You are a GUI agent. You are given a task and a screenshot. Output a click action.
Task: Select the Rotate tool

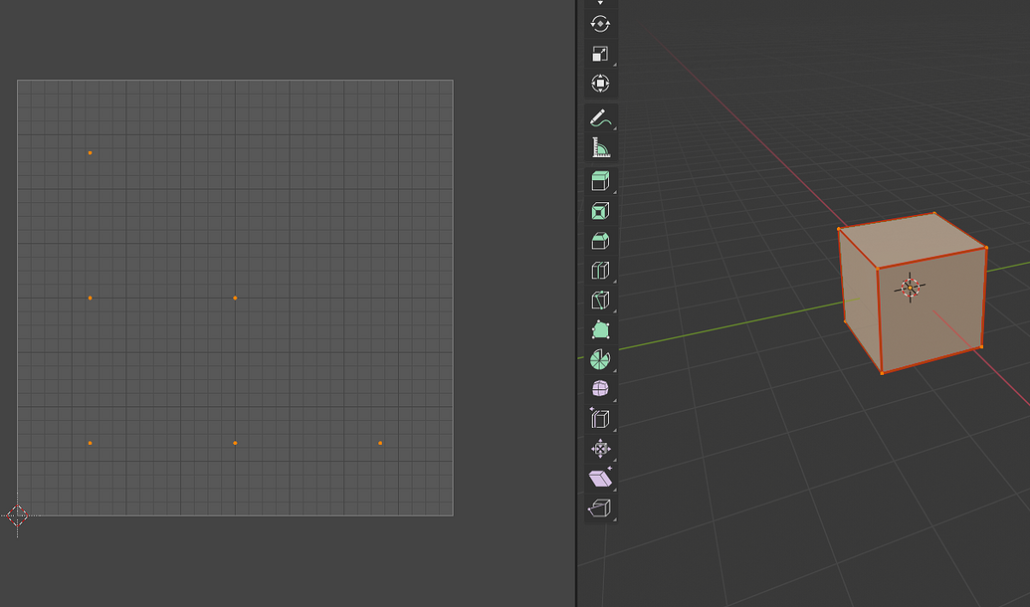point(600,22)
